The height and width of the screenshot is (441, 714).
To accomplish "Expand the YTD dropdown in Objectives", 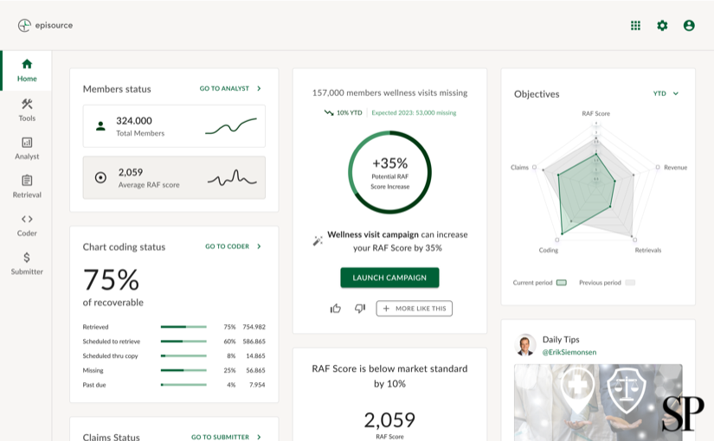I will point(666,93).
